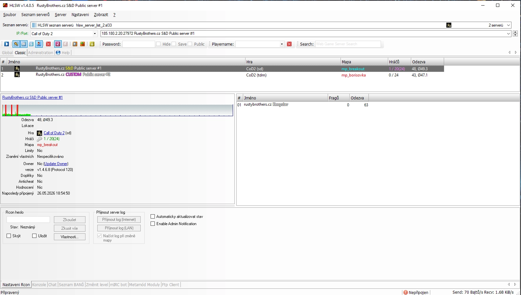
Task: Check the Skrýt rcon password box
Action: 9,236
